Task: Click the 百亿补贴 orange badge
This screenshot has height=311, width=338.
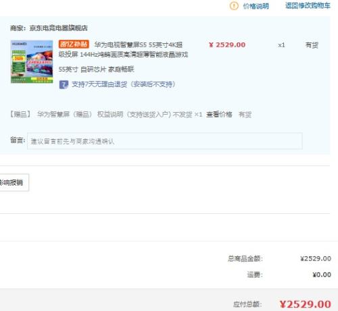Action: (74, 44)
